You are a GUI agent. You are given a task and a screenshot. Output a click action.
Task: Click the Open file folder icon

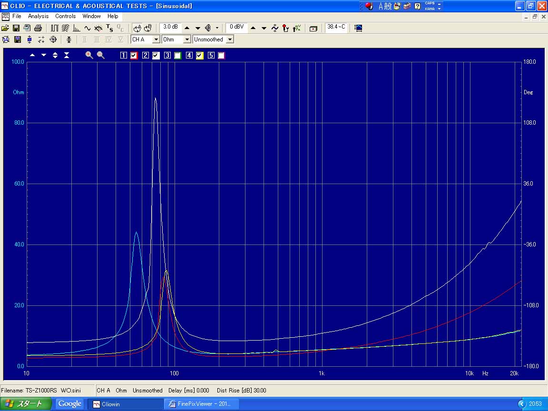5,28
